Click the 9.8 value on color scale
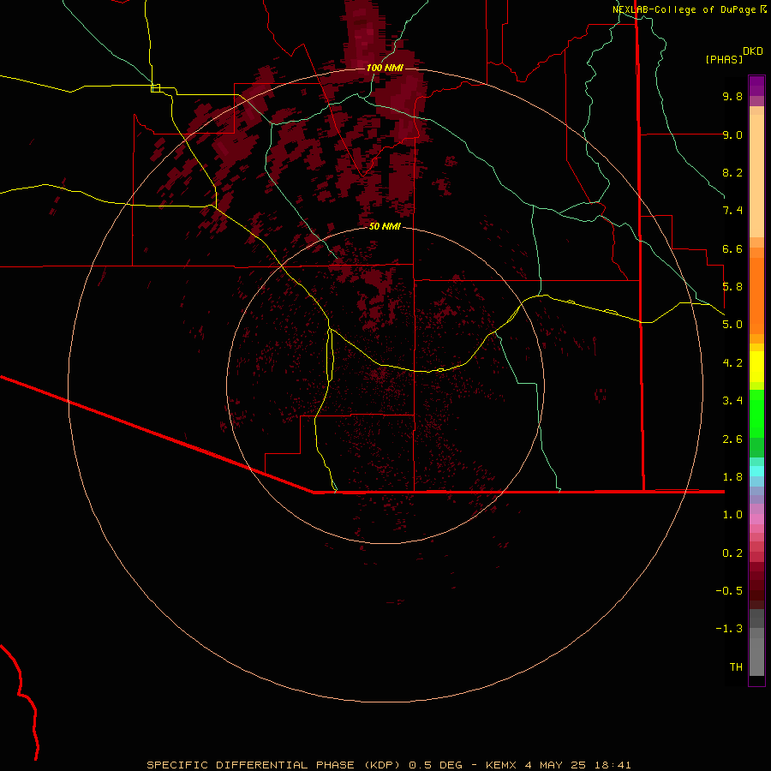Screen dimensions: 771x771 (x=732, y=96)
